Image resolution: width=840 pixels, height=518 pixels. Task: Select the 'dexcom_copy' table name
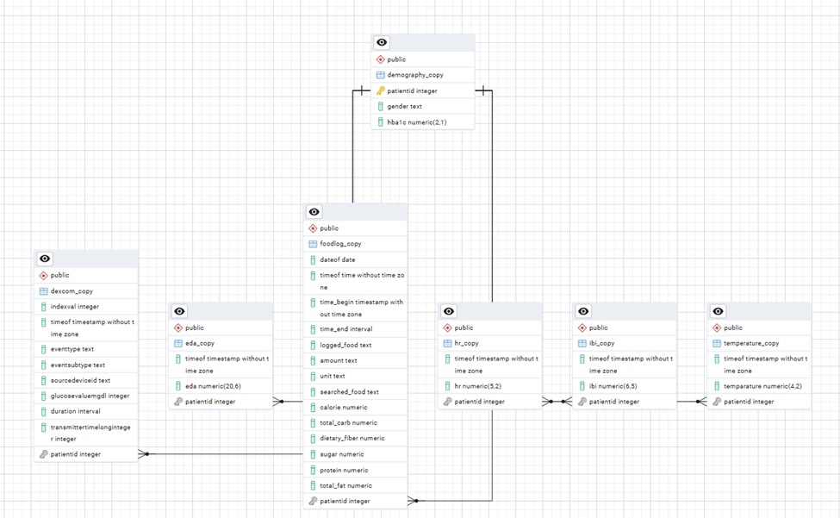point(72,291)
